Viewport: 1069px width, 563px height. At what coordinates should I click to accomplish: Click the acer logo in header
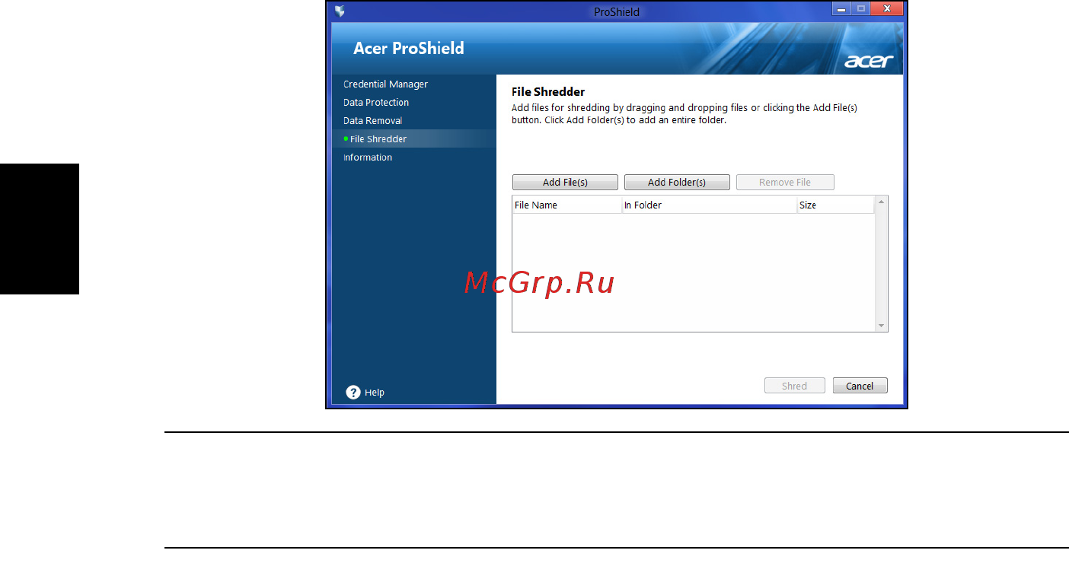pyautogui.click(x=869, y=61)
